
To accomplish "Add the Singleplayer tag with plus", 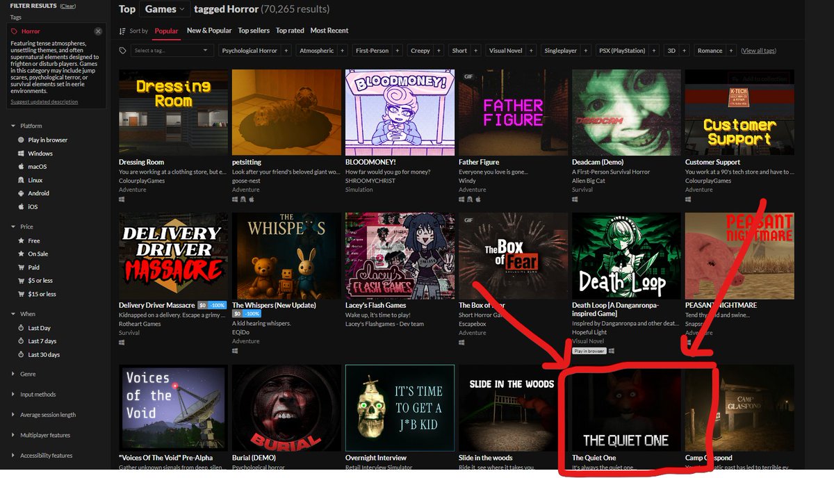I will click(587, 51).
